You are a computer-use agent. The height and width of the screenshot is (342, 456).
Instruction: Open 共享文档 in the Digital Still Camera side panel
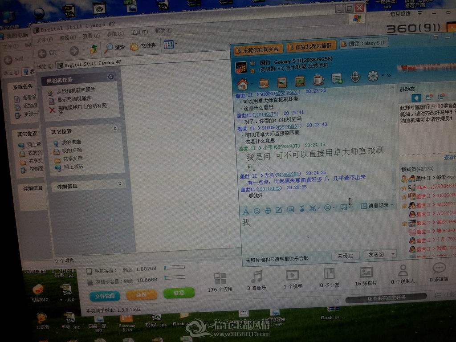pyautogui.click(x=73, y=159)
